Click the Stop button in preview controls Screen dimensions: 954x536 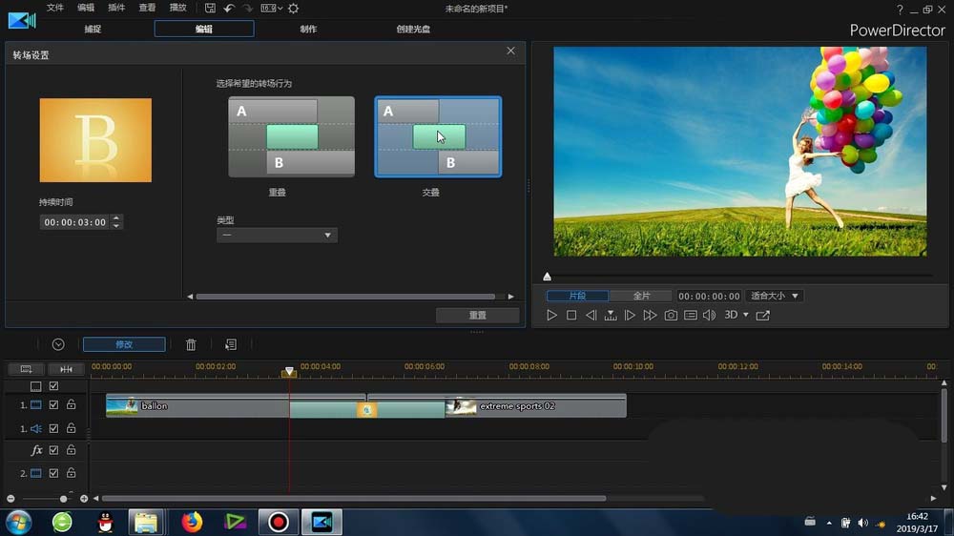coord(571,315)
